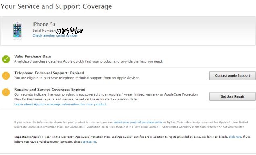The height and width of the screenshot is (155, 256).
Task: Click the Set Up a Repair button
Action: pyautogui.click(x=232, y=96)
